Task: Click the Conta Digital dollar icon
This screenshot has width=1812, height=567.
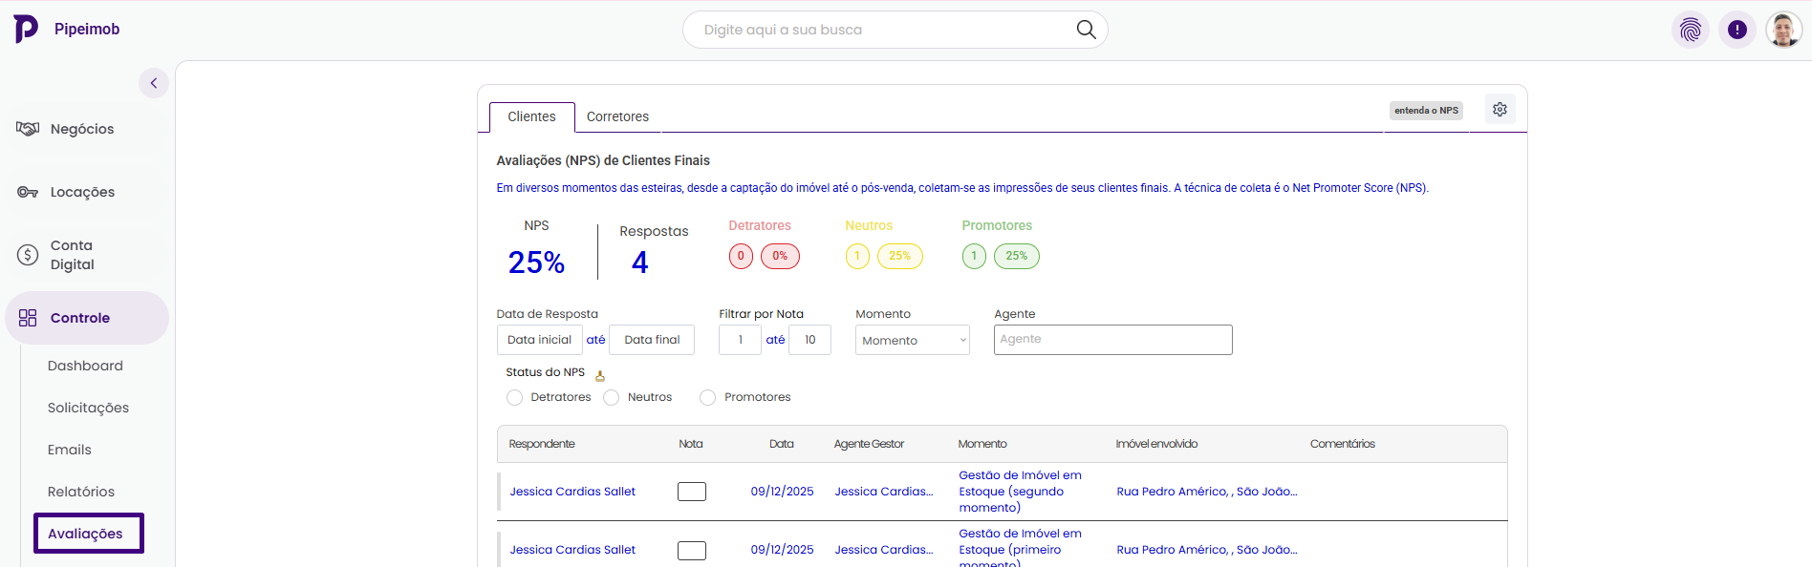Action: click(28, 255)
